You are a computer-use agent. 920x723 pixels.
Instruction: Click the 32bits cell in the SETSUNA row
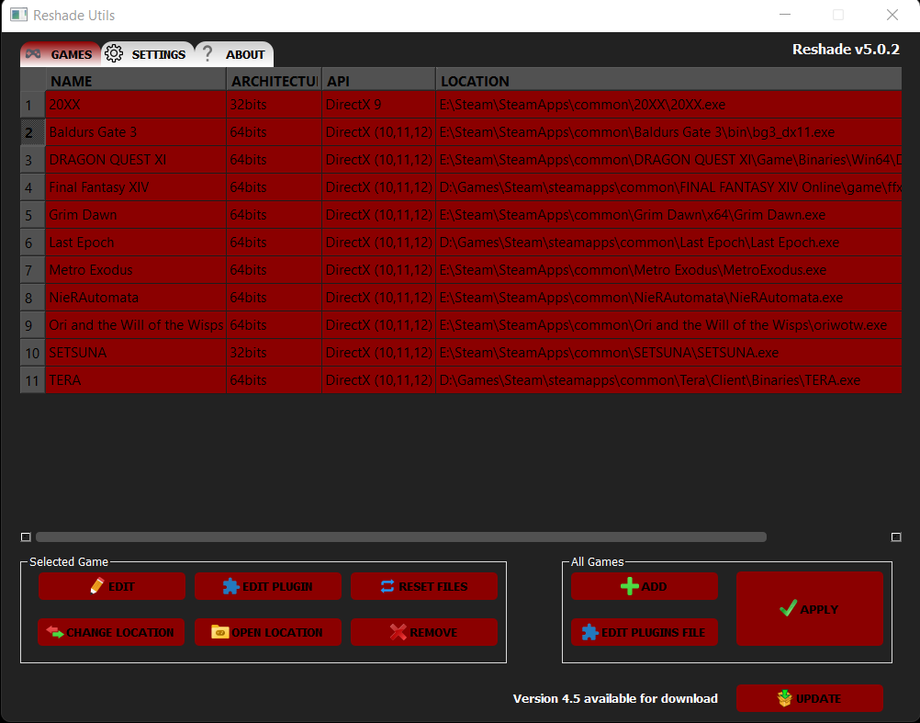(x=274, y=353)
